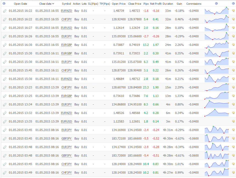
Task: Open comments for EURNZD trade opened 15:30
Action: (234, 79)
